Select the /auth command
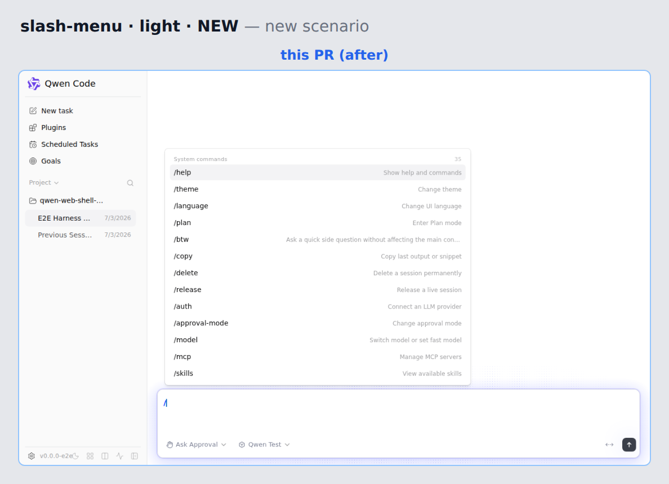 click(x=318, y=306)
